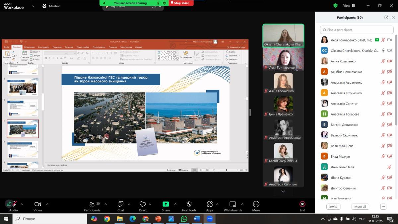Expand video options arrow next to Video
The width and height of the screenshot is (398, 224).
coord(47,204)
